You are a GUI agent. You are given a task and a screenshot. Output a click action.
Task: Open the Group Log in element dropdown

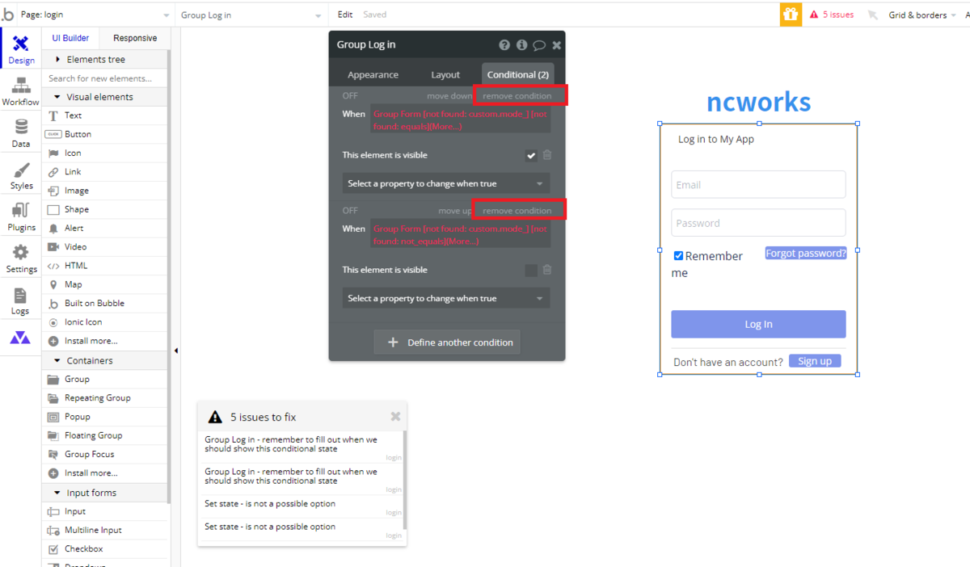coord(251,15)
